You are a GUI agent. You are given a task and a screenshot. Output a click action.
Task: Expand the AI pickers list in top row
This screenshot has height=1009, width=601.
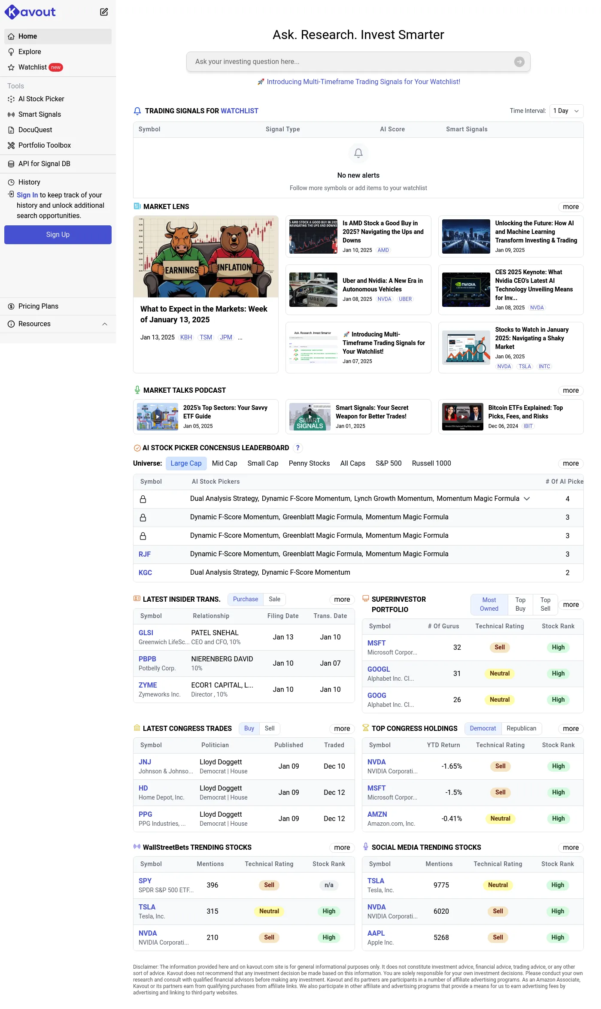click(x=527, y=499)
